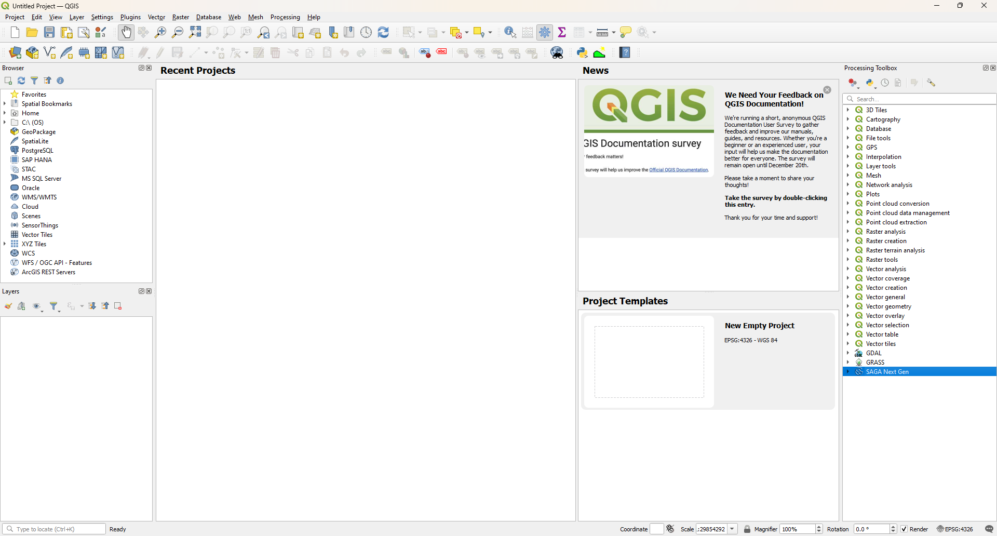Click the Refresh map icon
This screenshot has width=997, height=536.
click(383, 32)
